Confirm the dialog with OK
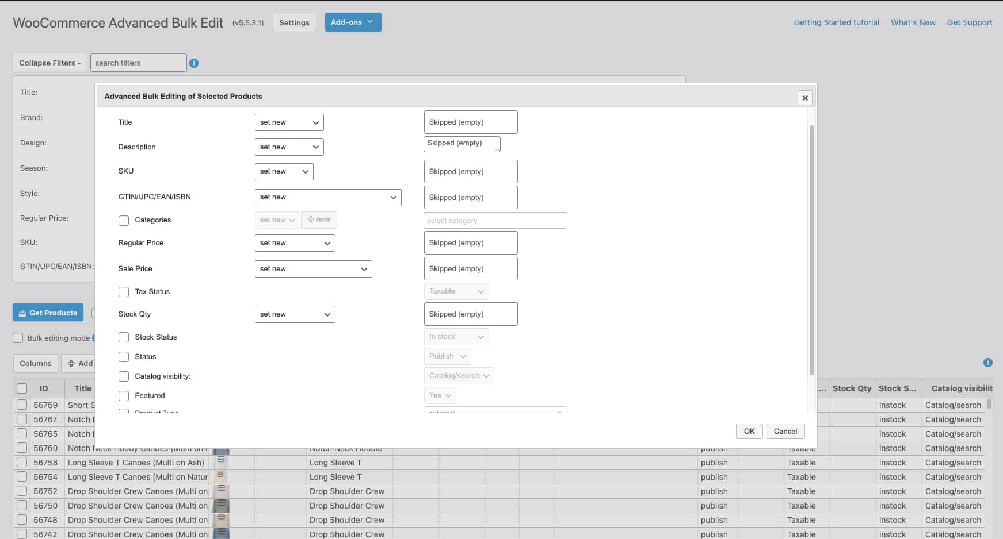 tap(749, 431)
